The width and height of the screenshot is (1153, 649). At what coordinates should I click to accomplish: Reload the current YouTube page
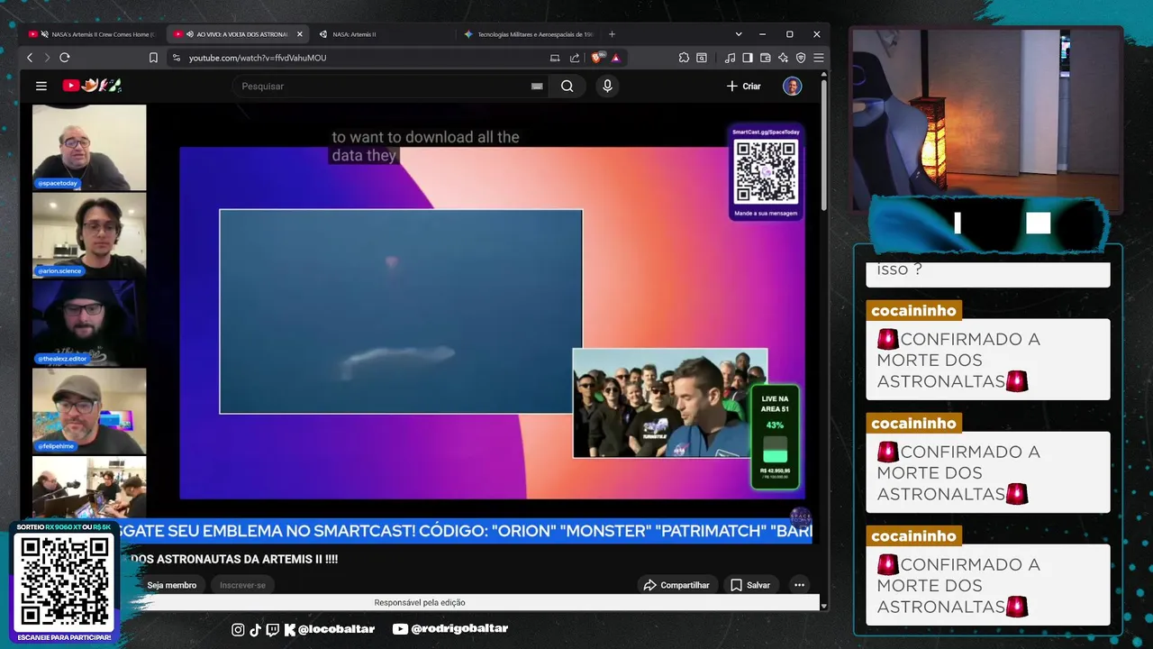click(65, 58)
